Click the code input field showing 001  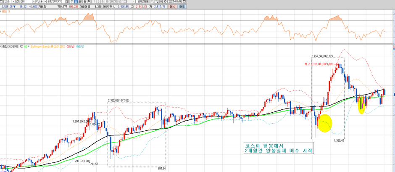[26, 1]
